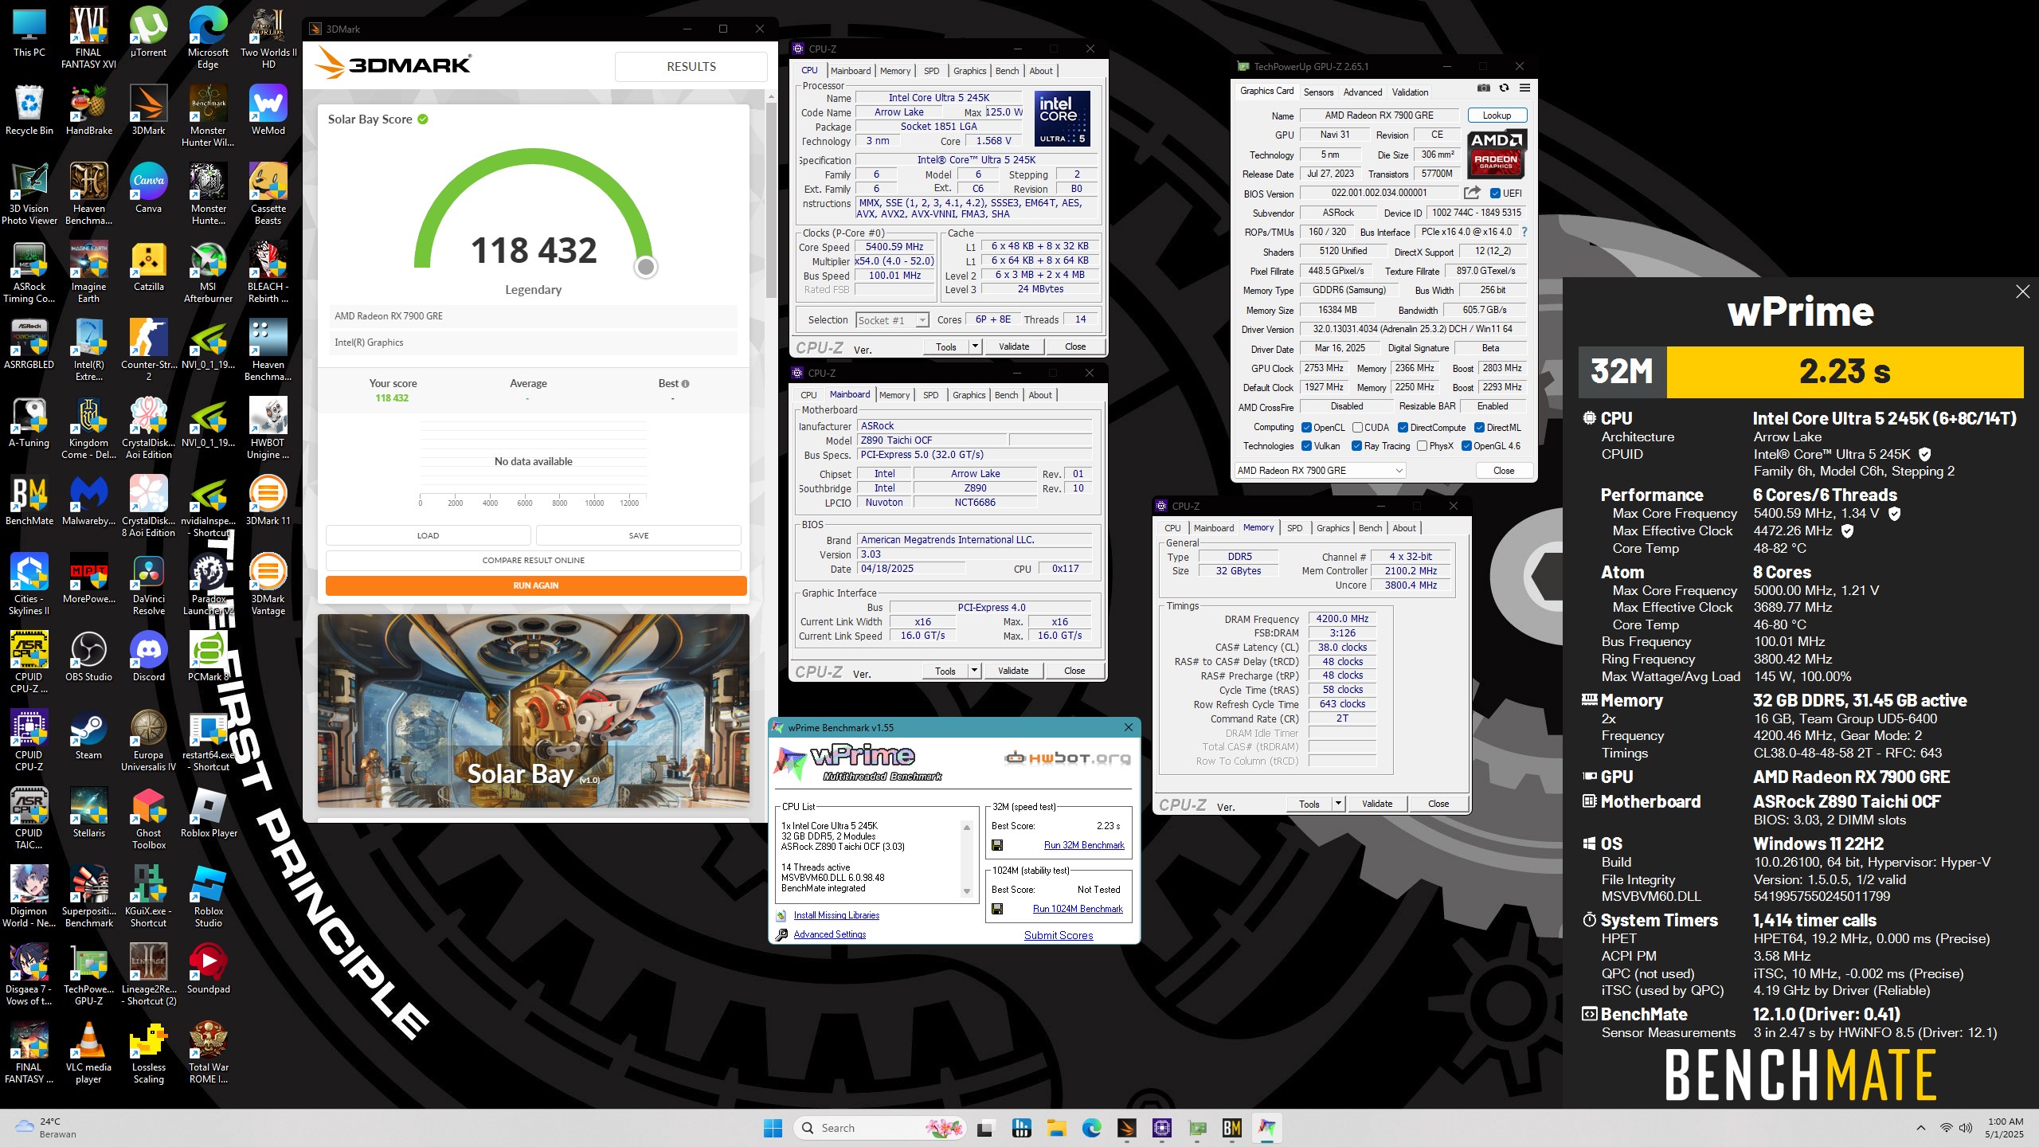Open the Sensors tab in GPU-Z
Viewport: 2039px width, 1147px height.
pos(1318,92)
